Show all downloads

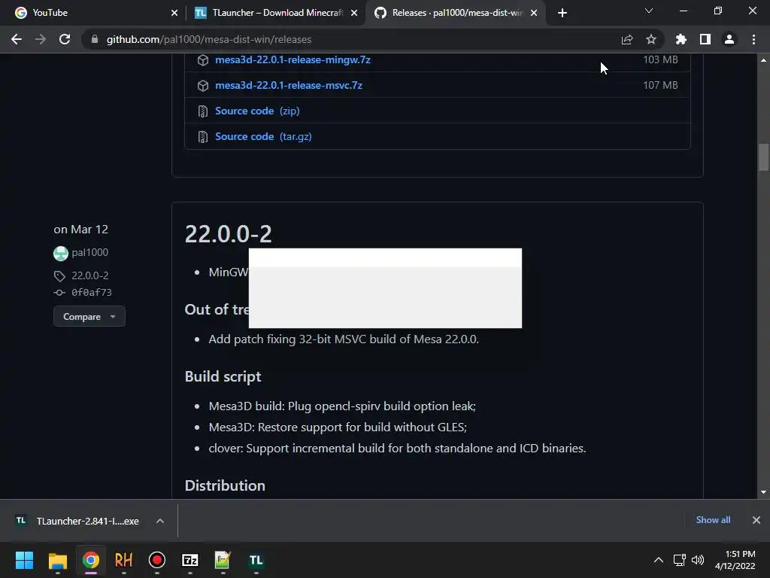tap(713, 519)
